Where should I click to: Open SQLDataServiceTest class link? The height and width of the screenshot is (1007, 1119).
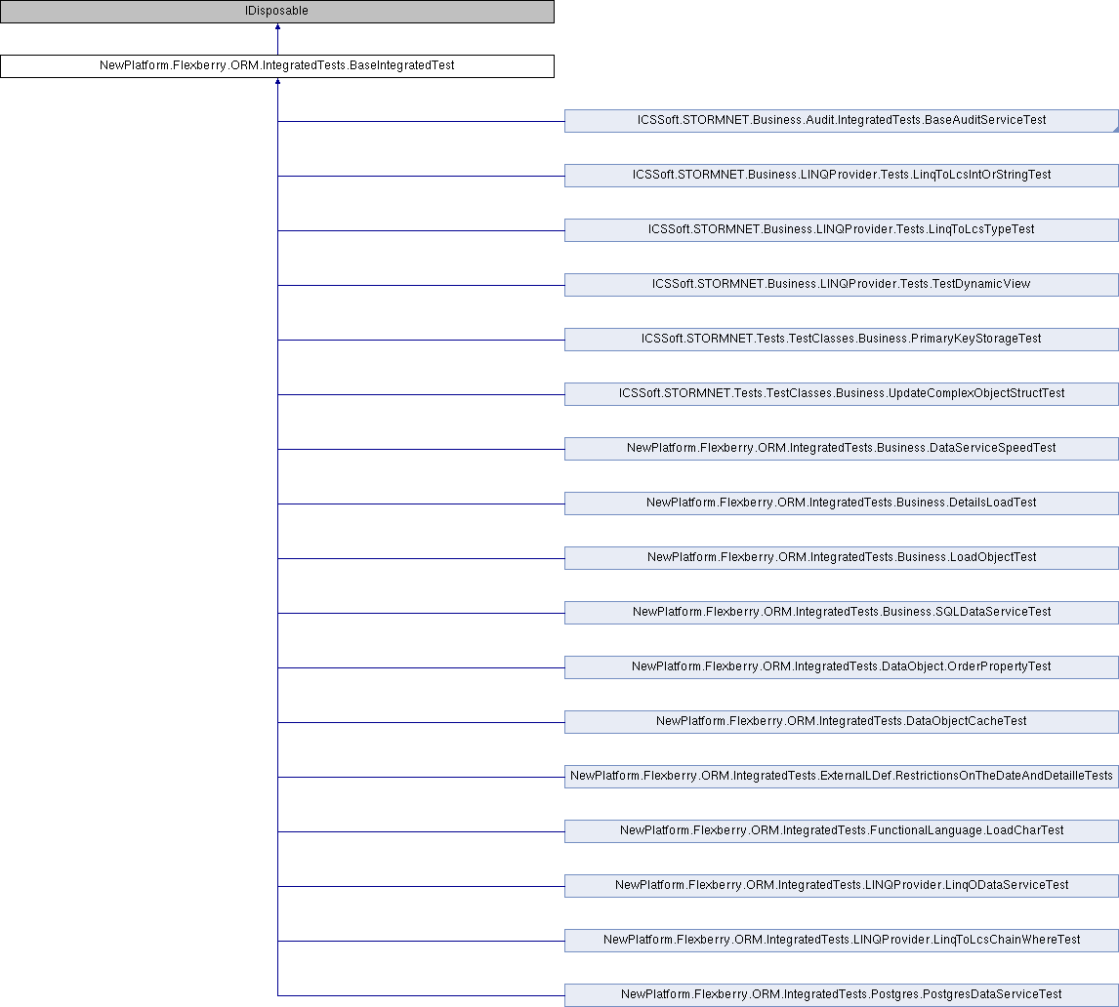click(842, 613)
